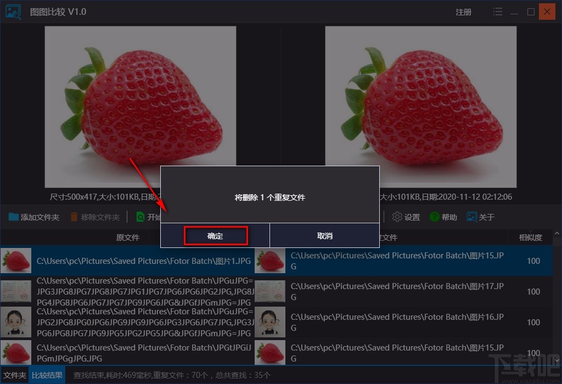The height and width of the screenshot is (384, 562).
Task: Switch to the 文件夹 tab
Action: (15, 376)
